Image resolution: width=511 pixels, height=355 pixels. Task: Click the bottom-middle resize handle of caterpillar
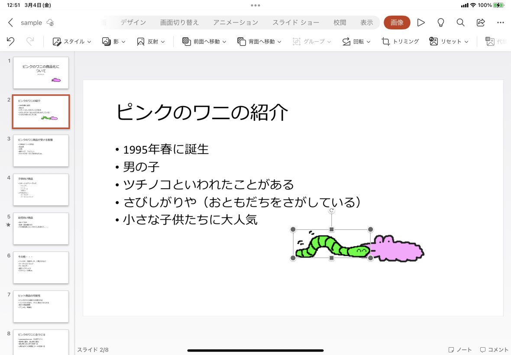coord(331,258)
